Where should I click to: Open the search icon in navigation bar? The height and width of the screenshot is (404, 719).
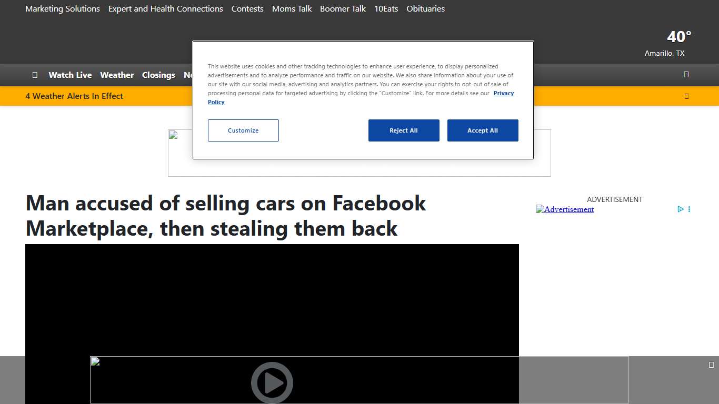(x=686, y=75)
